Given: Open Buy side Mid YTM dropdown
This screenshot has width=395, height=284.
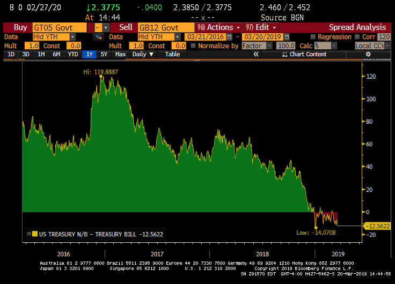Looking at the screenshot, I should 72,37.
